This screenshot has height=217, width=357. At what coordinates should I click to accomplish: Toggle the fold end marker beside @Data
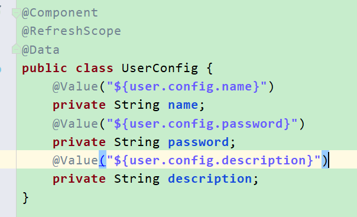tap(16, 48)
